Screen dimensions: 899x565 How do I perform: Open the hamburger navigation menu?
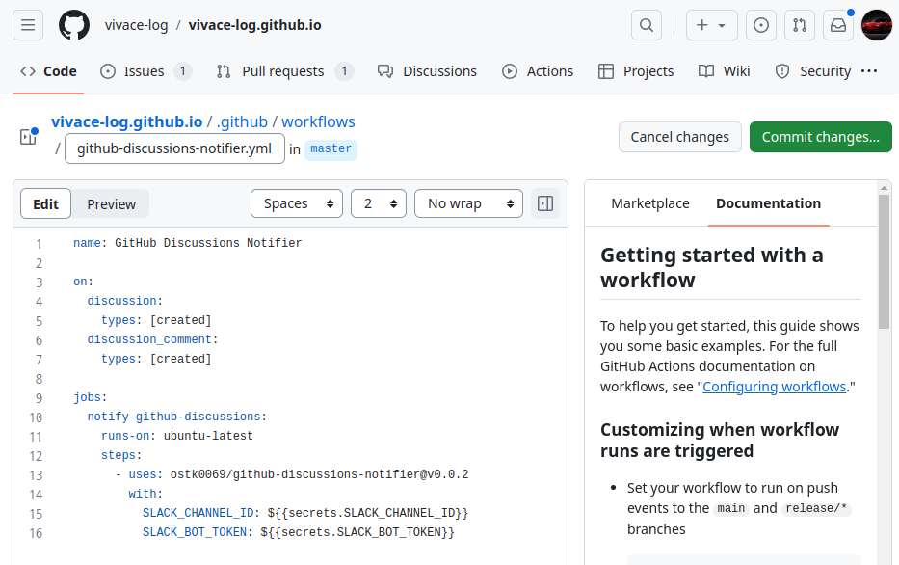[28, 25]
